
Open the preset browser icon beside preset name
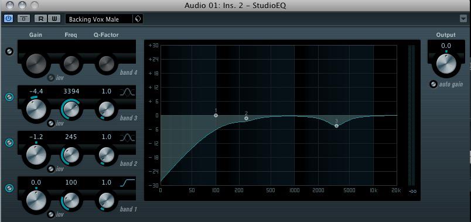(138, 19)
